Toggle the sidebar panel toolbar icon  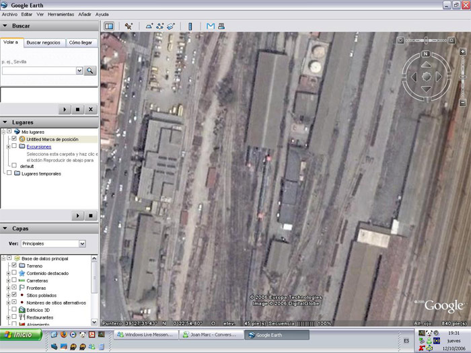click(x=109, y=26)
